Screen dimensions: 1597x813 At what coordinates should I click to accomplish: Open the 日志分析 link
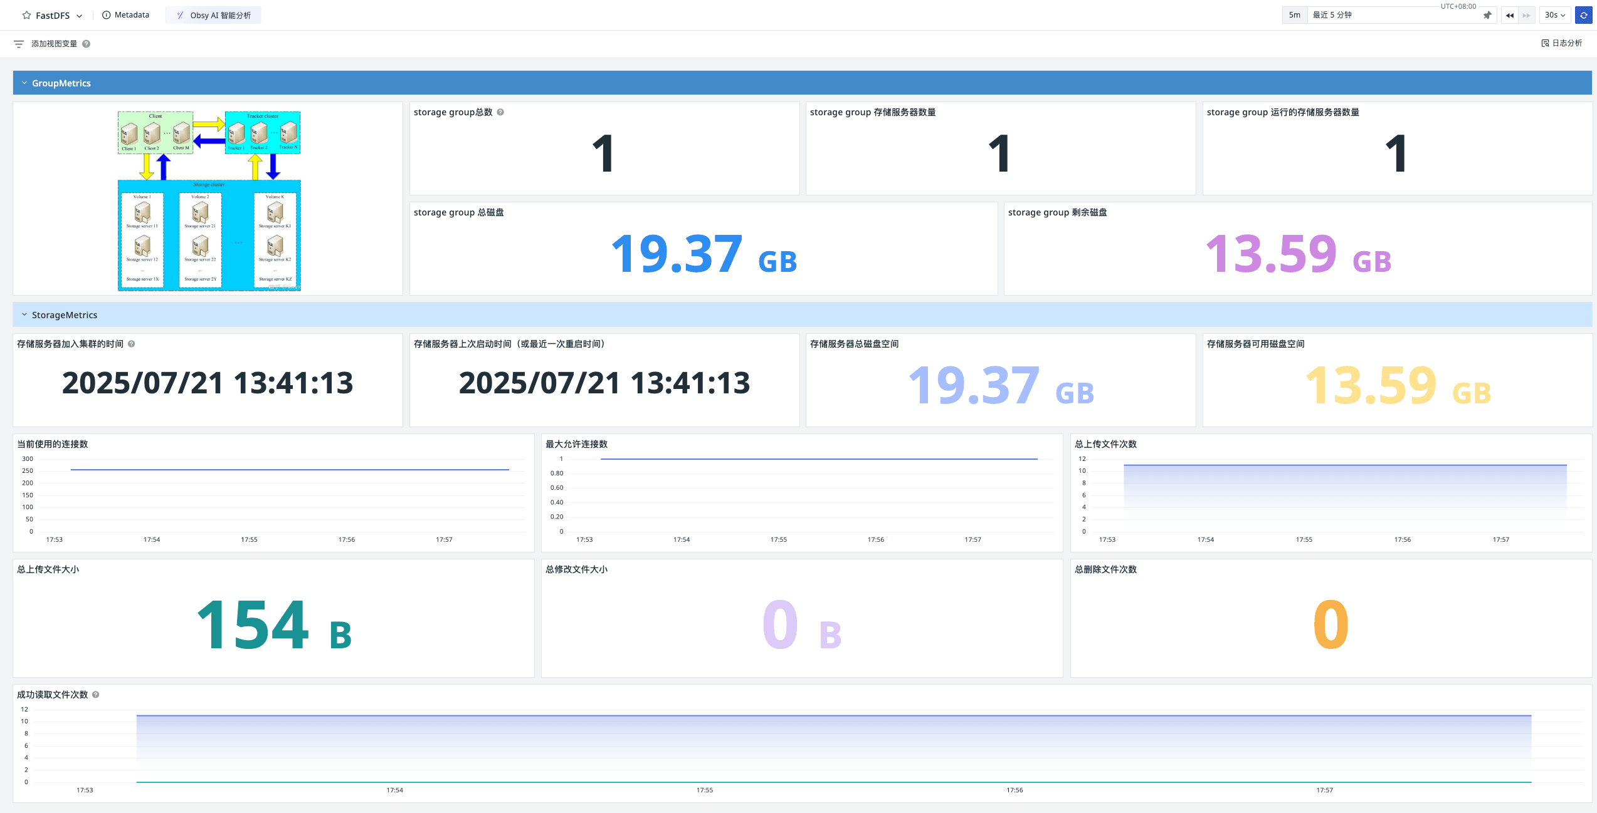click(1561, 43)
